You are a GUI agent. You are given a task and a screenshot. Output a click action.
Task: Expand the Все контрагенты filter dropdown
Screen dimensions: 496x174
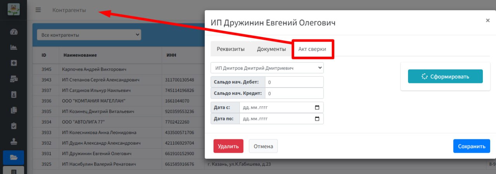pyautogui.click(x=89, y=35)
